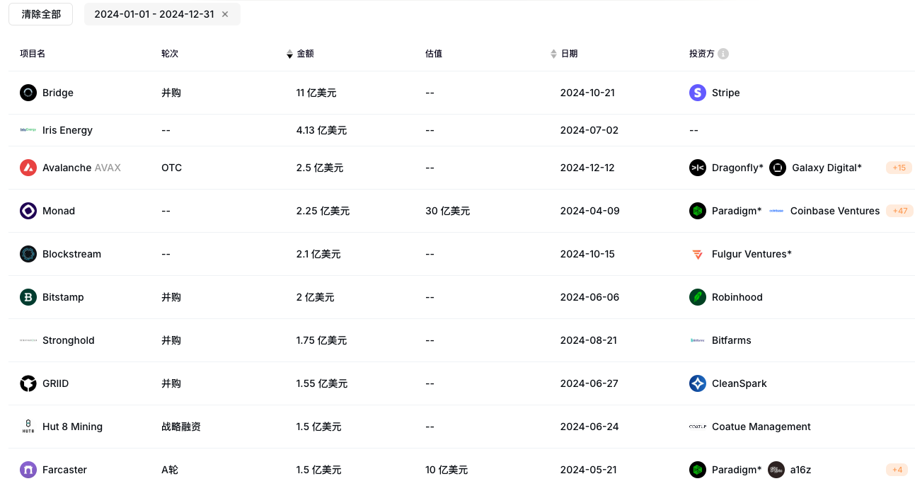This screenshot has width=915, height=486.
Task: Click the Galaxy Digital investor logo icon
Action: click(x=778, y=168)
